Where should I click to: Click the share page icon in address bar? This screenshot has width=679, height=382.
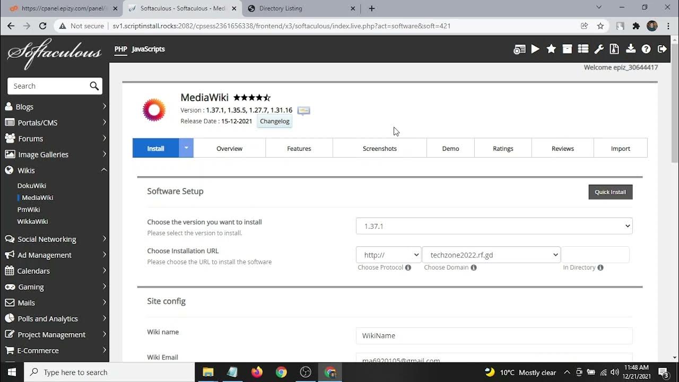click(x=585, y=25)
